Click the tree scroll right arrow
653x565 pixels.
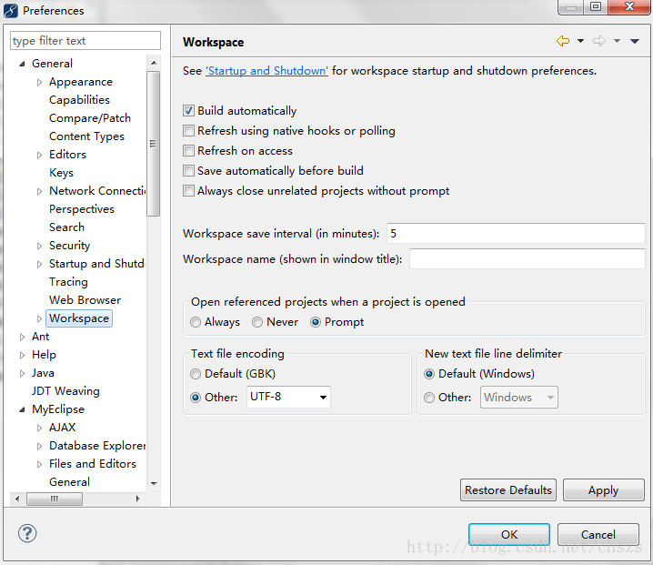[138, 499]
